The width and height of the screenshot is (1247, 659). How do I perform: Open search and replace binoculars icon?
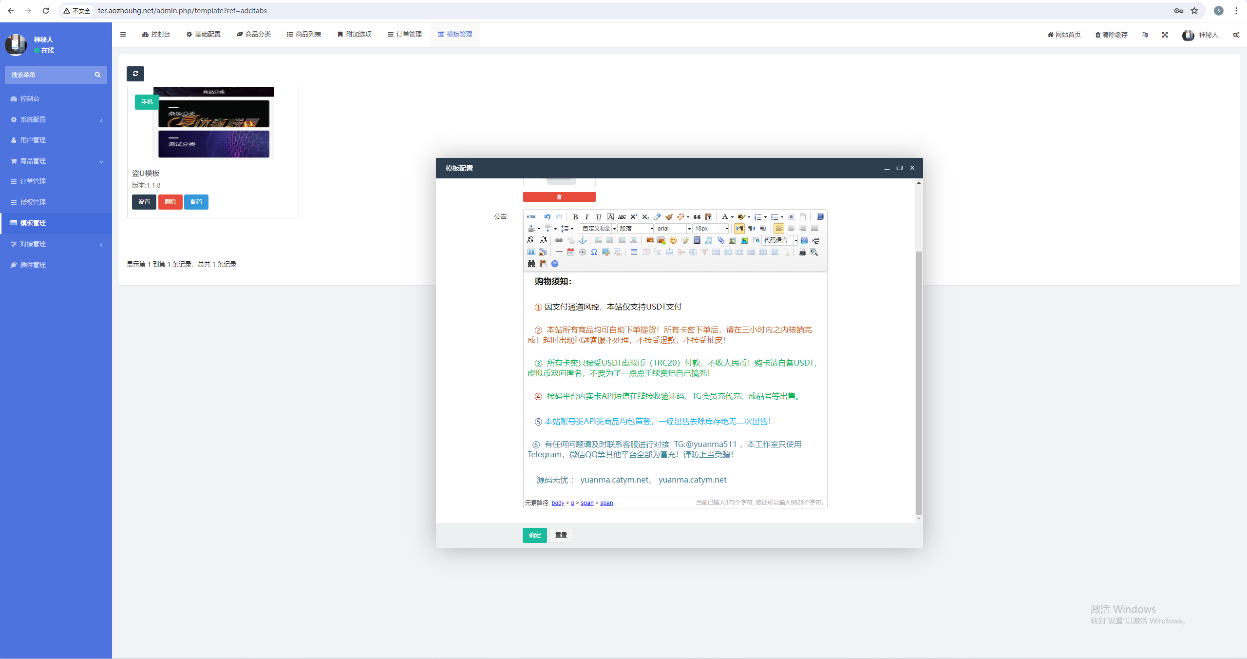click(x=531, y=264)
